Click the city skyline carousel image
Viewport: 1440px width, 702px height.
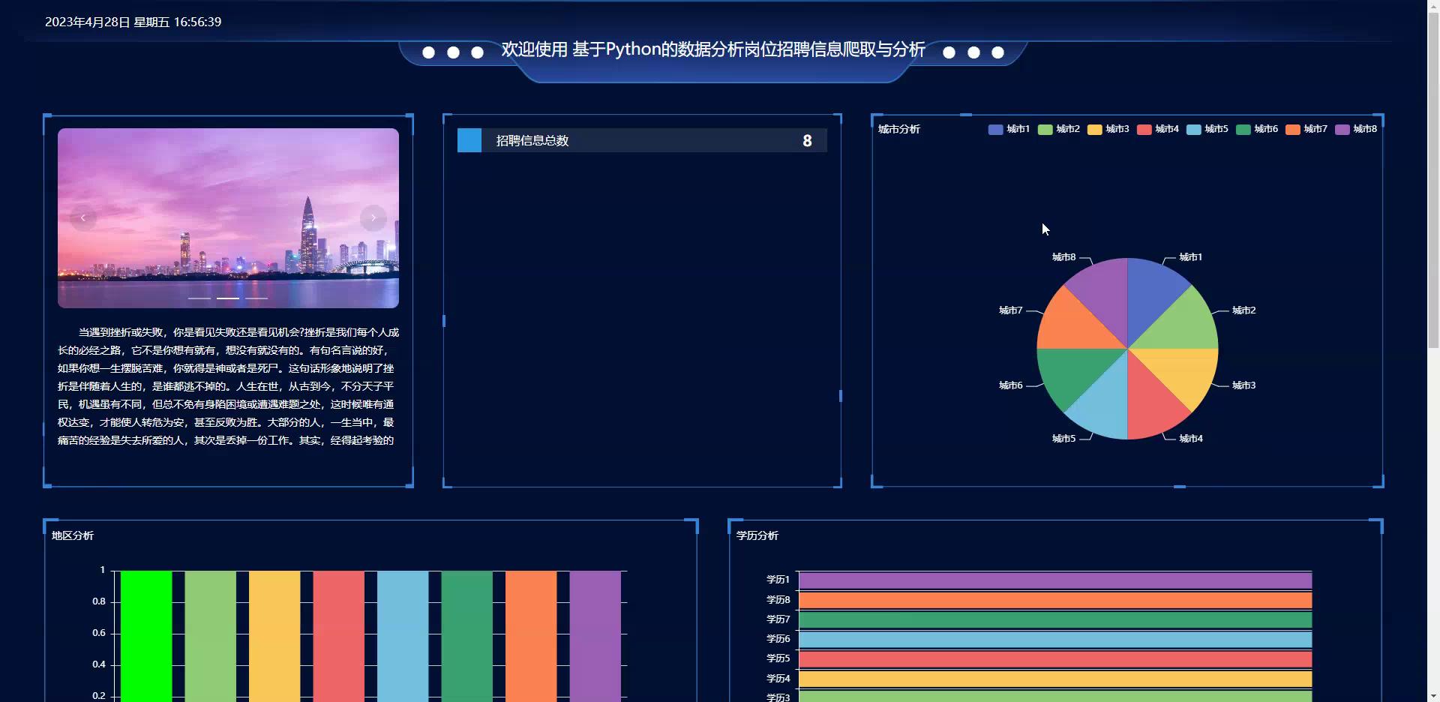tap(228, 218)
